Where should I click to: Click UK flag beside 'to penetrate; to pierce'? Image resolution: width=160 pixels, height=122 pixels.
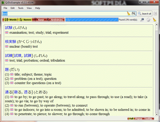12,114
